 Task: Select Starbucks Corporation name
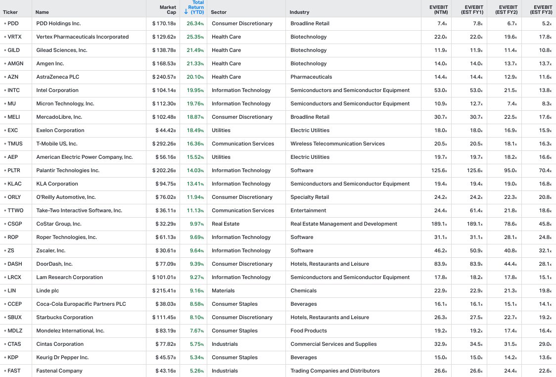coord(64,318)
